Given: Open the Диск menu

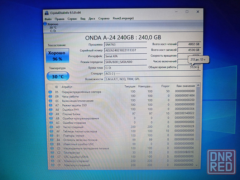Looking at the screenshot, I should point(92,19).
